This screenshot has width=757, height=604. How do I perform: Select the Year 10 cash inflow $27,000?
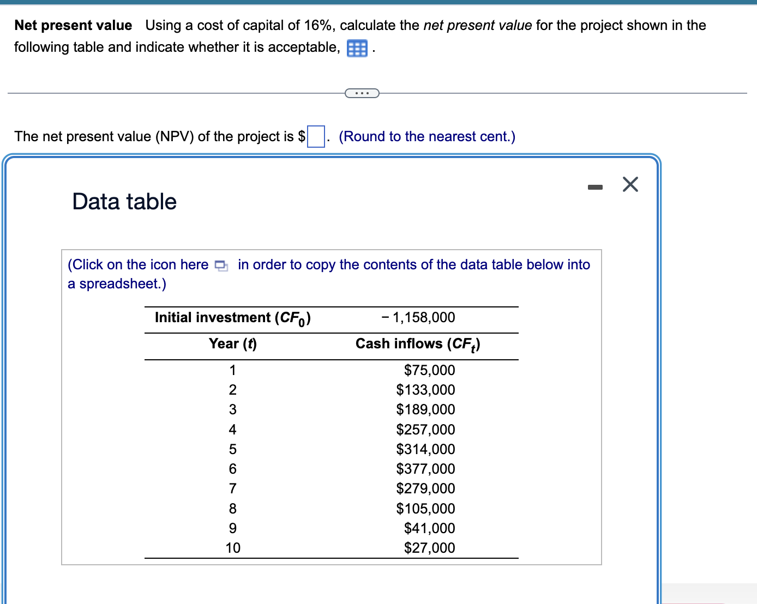pos(430,547)
